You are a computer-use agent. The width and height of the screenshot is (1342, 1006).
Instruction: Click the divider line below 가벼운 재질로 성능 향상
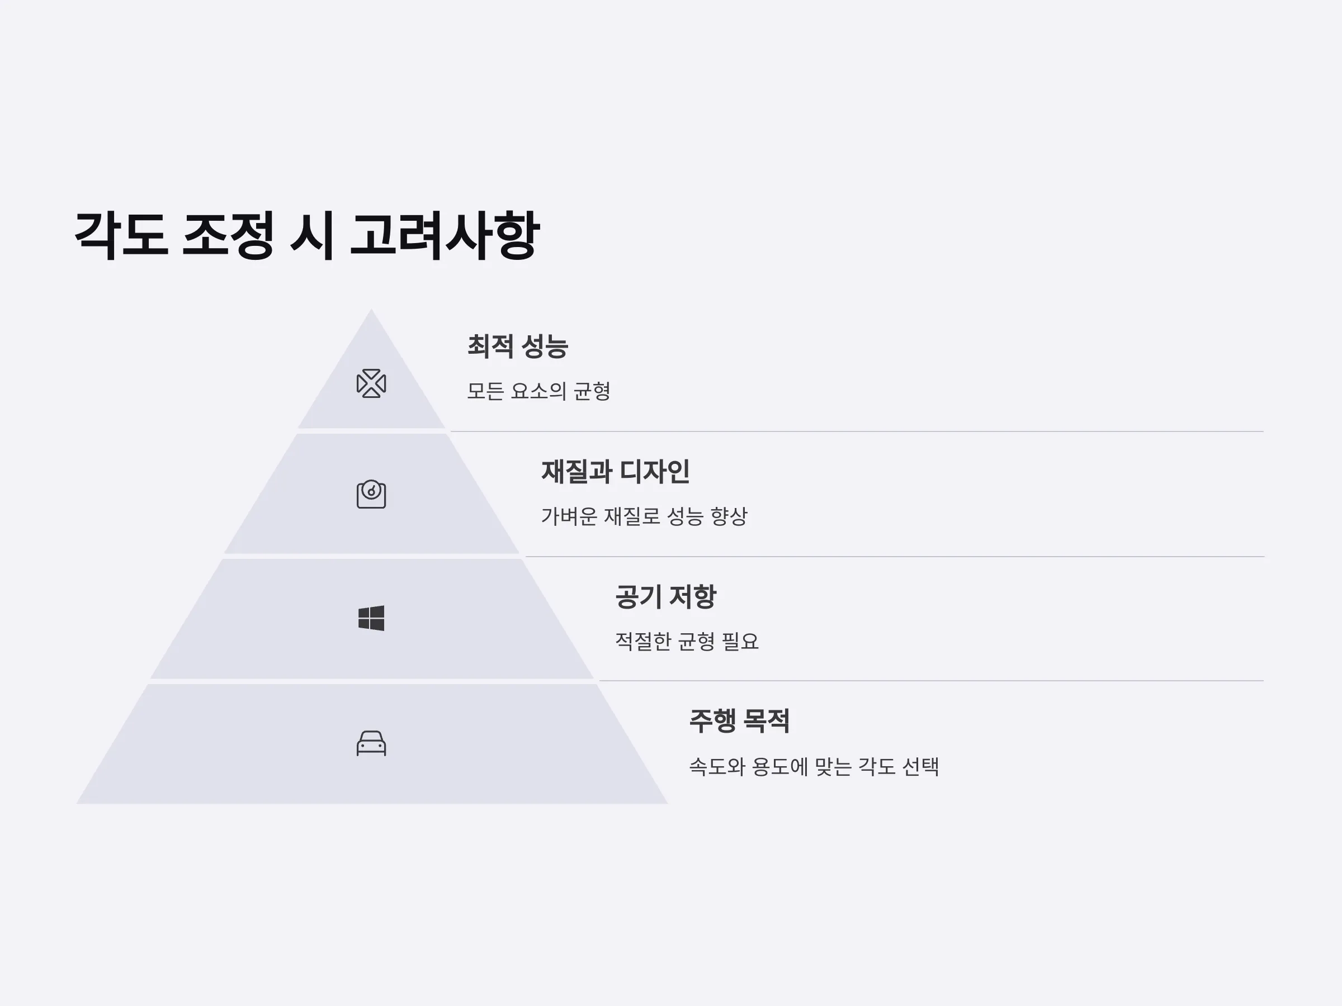tap(894, 557)
